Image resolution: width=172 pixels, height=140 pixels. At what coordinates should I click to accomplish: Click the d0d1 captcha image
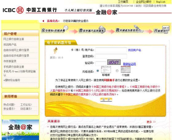coord(114,62)
